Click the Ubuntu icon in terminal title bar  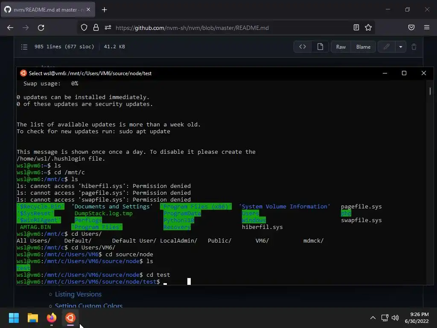pos(23,73)
